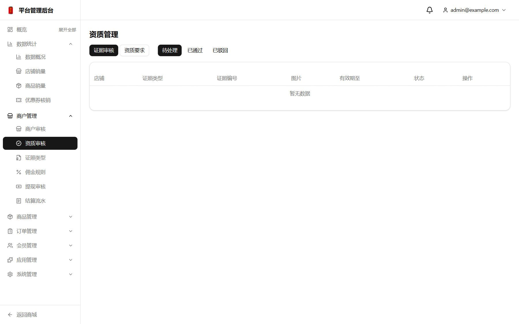Click the platform logo icon
The height and width of the screenshot is (324, 519).
[x=11, y=10]
